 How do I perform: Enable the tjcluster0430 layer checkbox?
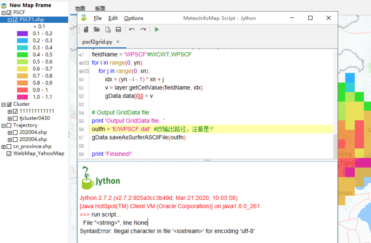pyautogui.click(x=15, y=118)
